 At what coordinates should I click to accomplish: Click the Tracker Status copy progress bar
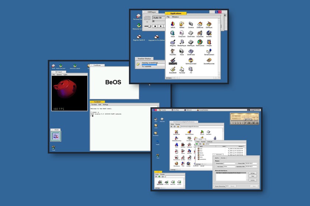point(153,64)
